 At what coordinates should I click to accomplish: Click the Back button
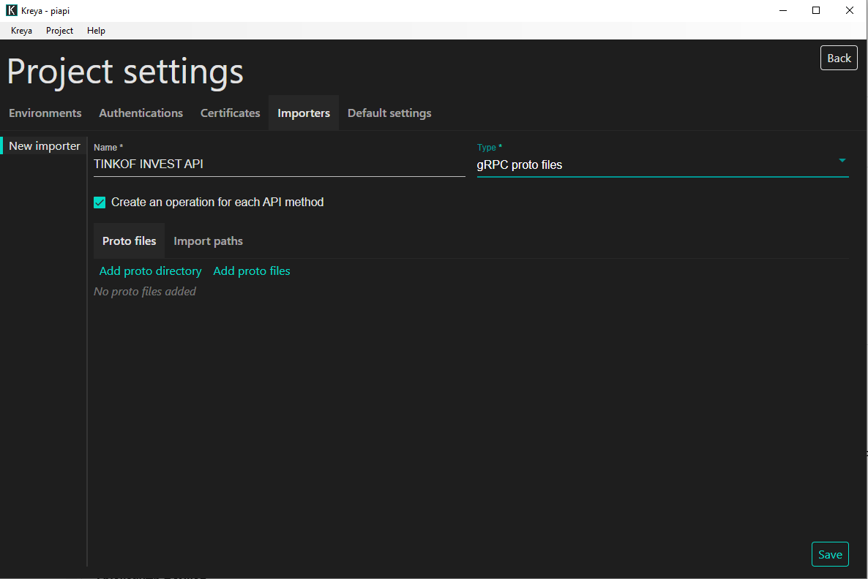839,58
